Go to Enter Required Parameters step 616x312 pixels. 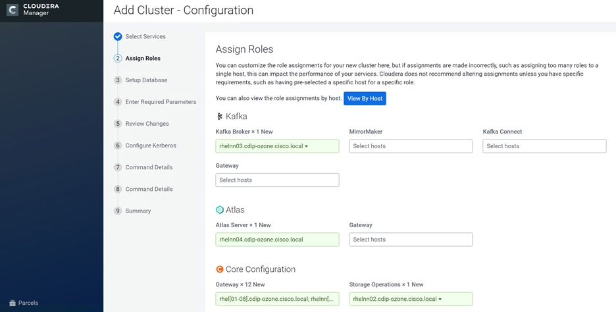(x=161, y=102)
